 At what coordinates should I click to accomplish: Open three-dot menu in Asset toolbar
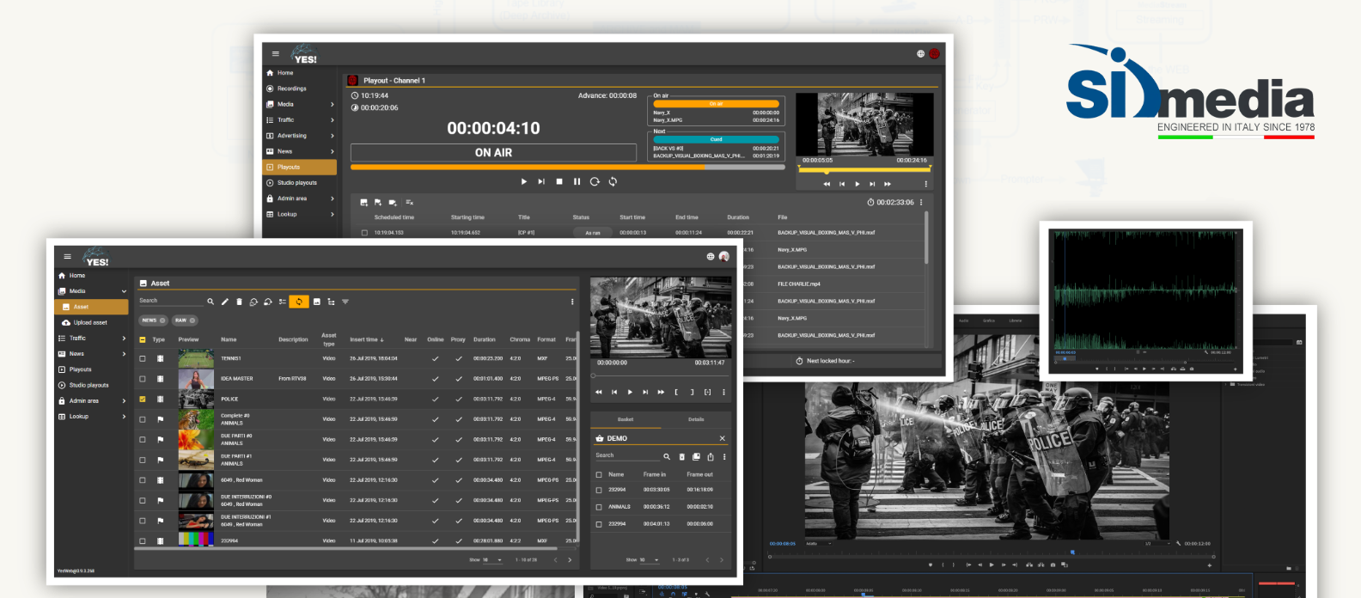[572, 302]
